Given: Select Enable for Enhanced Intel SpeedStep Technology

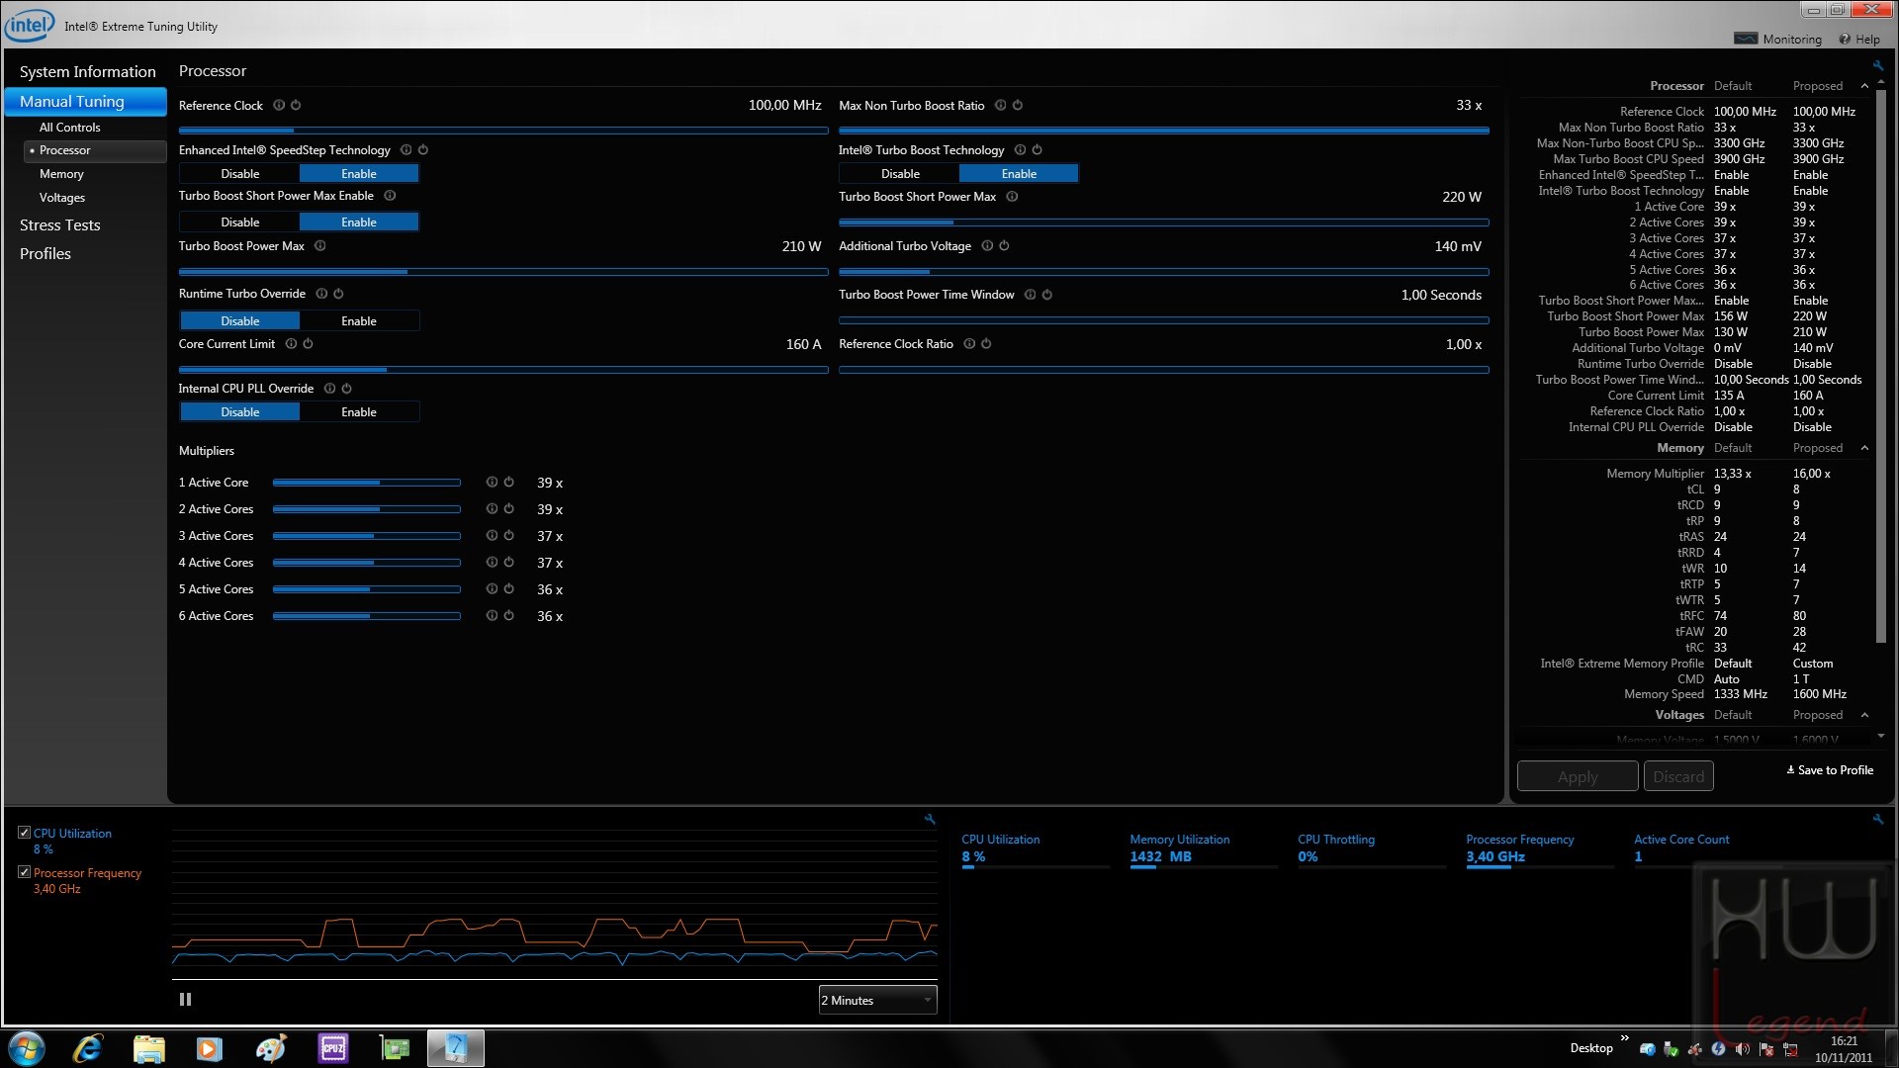Looking at the screenshot, I should [359, 174].
